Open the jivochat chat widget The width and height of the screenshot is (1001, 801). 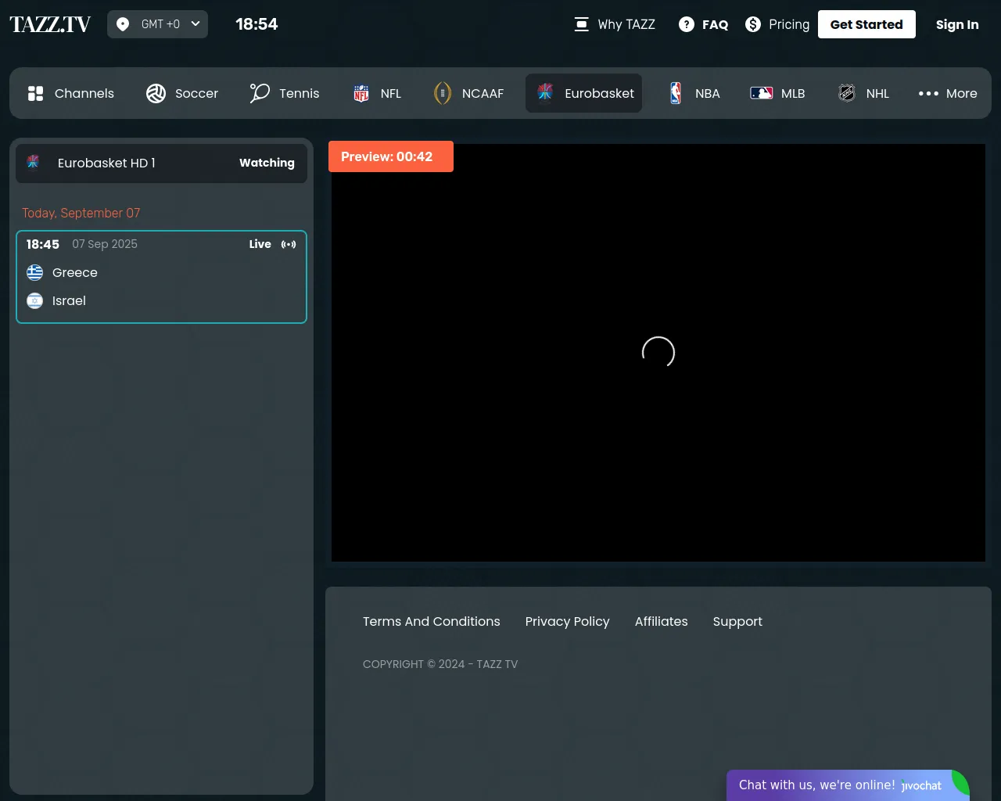pyautogui.click(x=847, y=785)
